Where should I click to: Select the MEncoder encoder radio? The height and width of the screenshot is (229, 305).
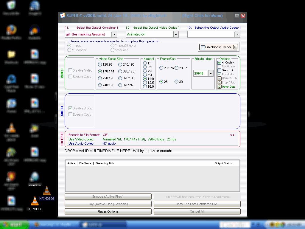(x=69, y=50)
